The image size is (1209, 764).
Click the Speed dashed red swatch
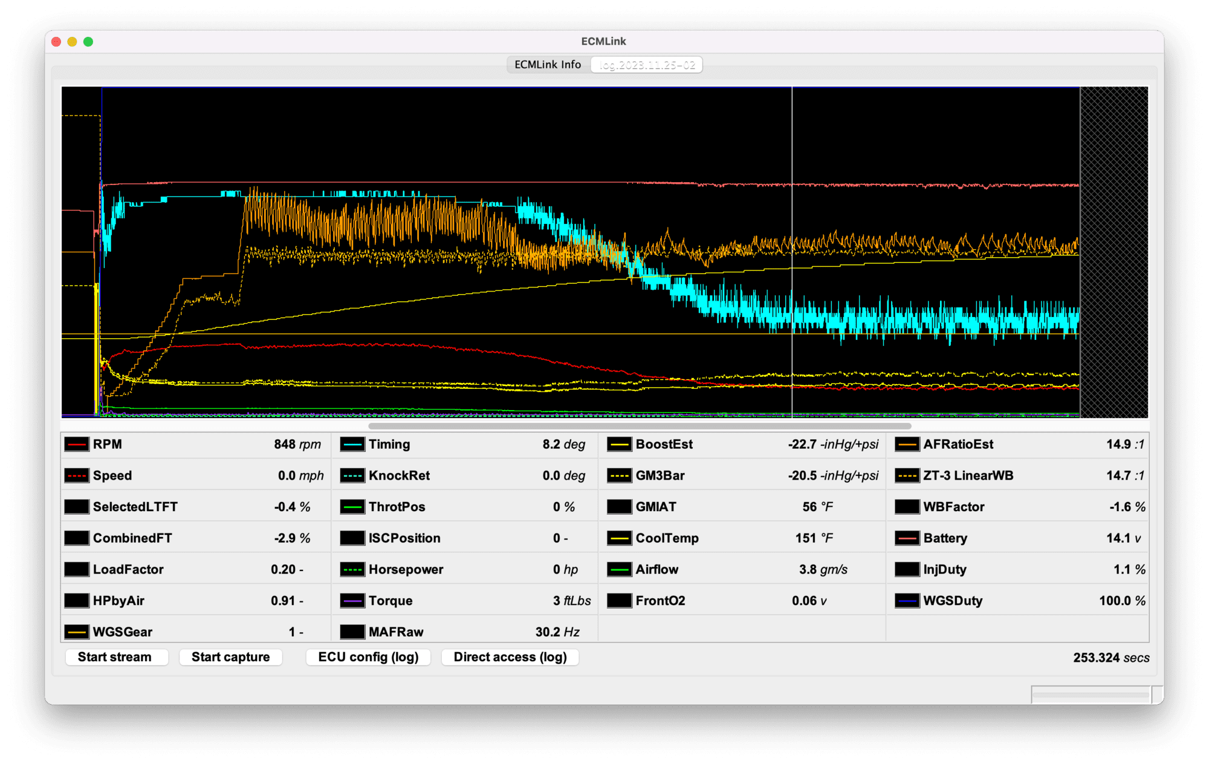pyautogui.click(x=77, y=476)
